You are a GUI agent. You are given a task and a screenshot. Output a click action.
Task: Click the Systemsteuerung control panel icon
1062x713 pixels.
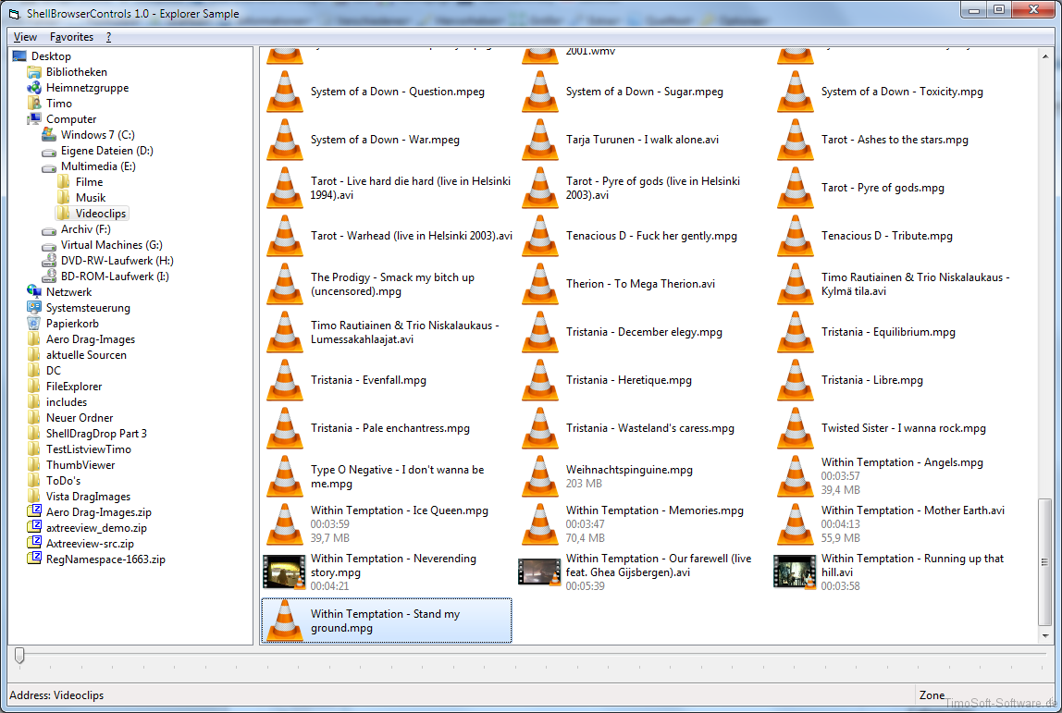click(x=34, y=307)
